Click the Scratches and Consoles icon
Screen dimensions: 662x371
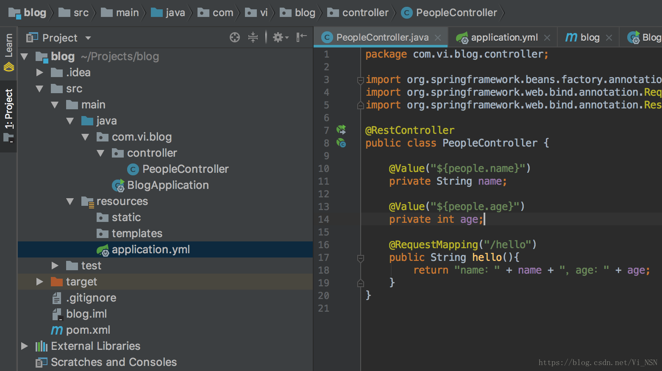point(42,363)
